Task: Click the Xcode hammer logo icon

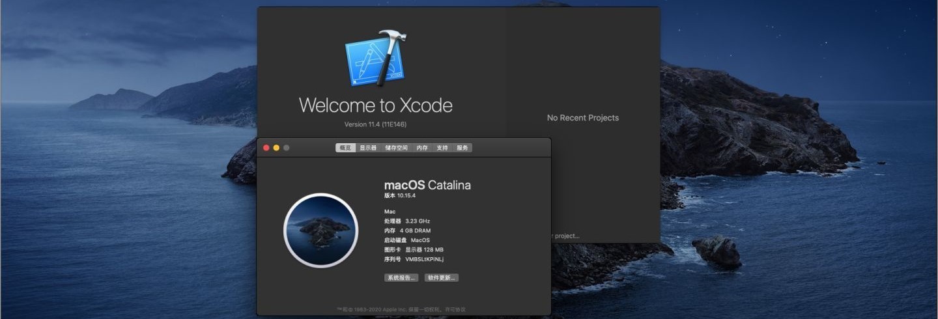Action: point(376,57)
